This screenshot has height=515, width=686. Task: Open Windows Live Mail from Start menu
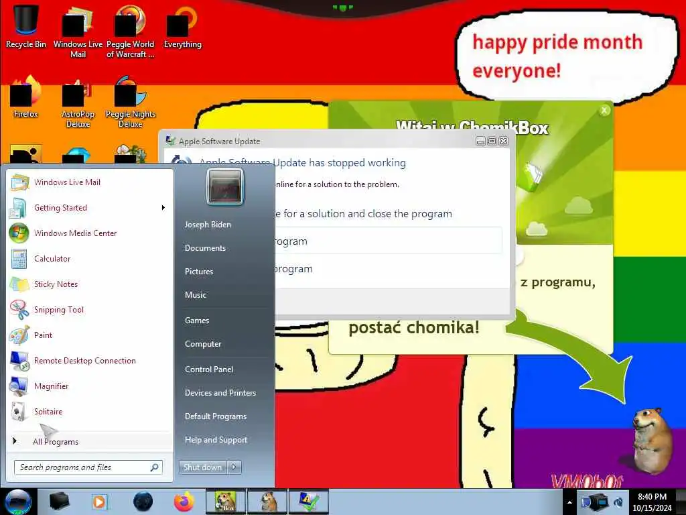click(90, 182)
